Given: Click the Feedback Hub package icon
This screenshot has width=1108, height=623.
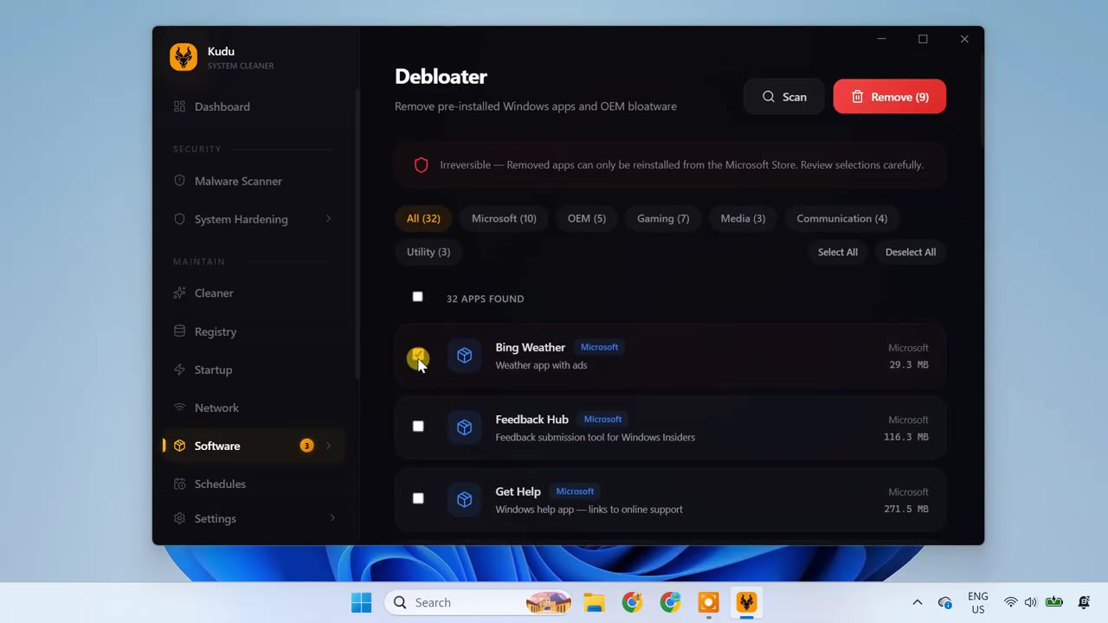Looking at the screenshot, I should [x=465, y=427].
